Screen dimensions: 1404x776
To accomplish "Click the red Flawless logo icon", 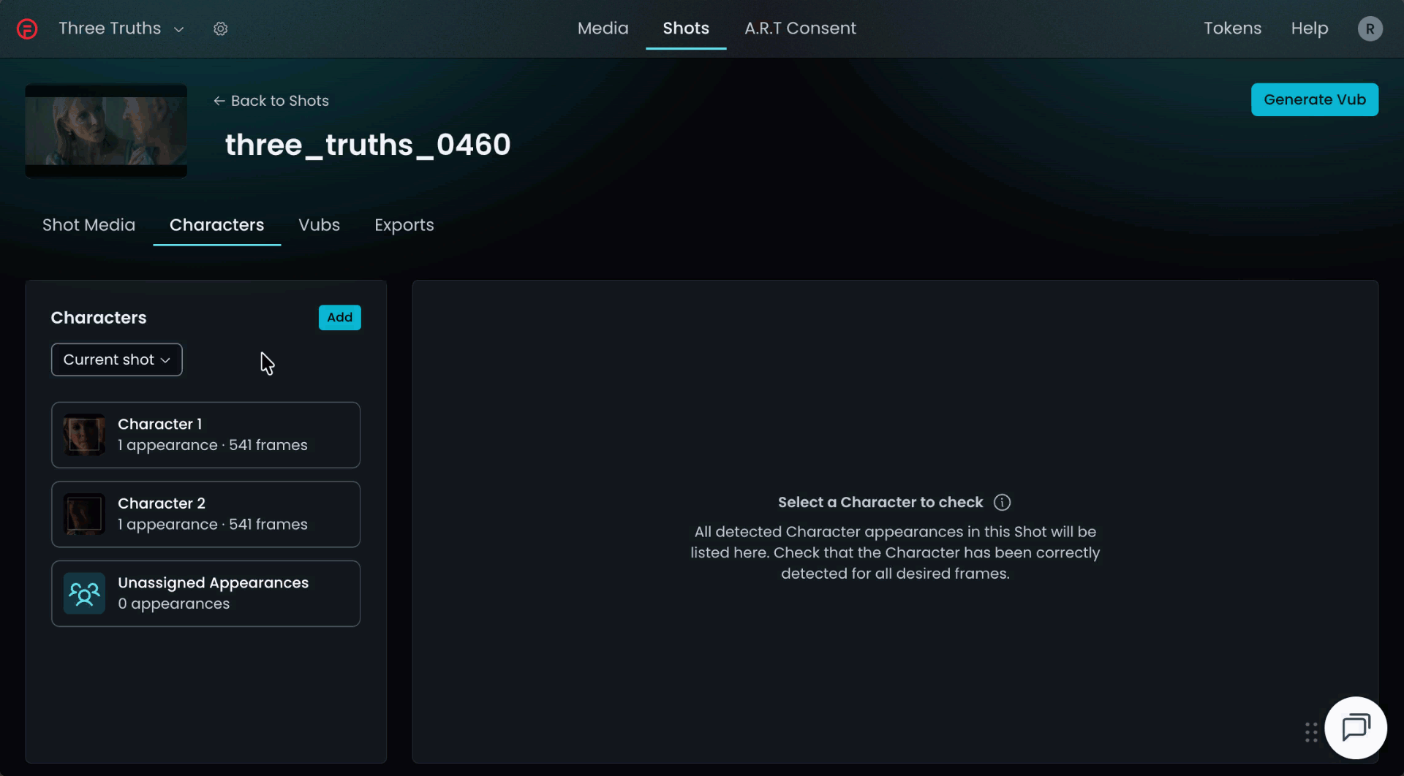I will [27, 28].
